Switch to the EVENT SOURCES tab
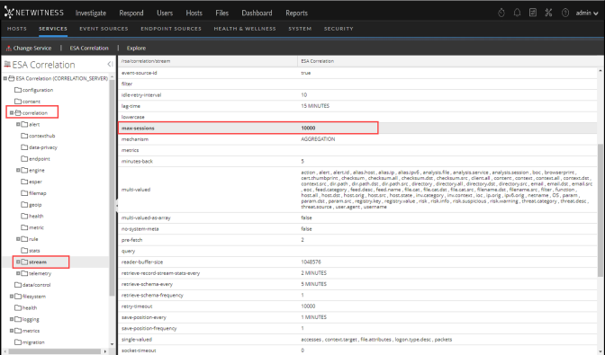 (104, 29)
